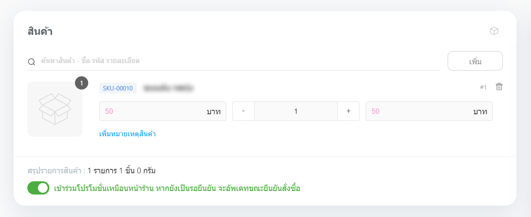
Task: Delete item #1 with the trash icon
Action: click(499, 87)
